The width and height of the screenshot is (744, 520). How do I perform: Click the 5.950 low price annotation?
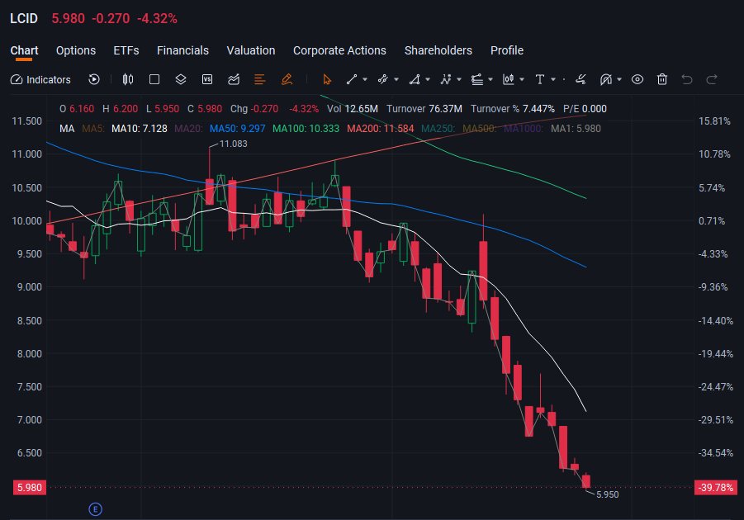click(x=608, y=494)
